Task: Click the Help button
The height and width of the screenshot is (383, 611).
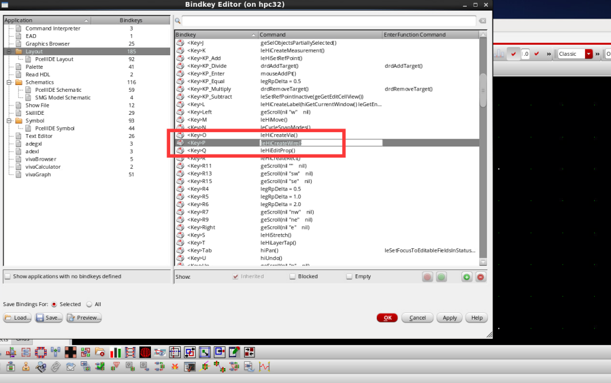Action: (476, 318)
